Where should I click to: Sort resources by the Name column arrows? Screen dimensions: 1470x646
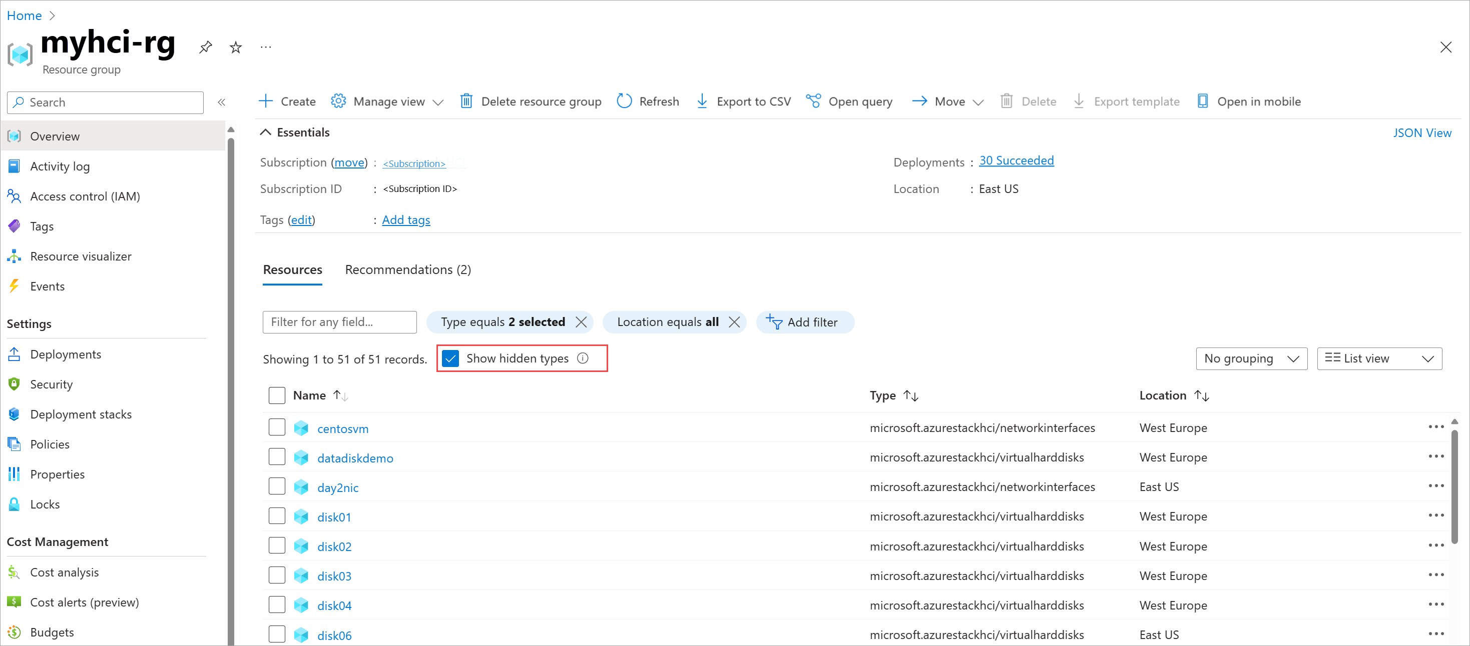tap(340, 395)
